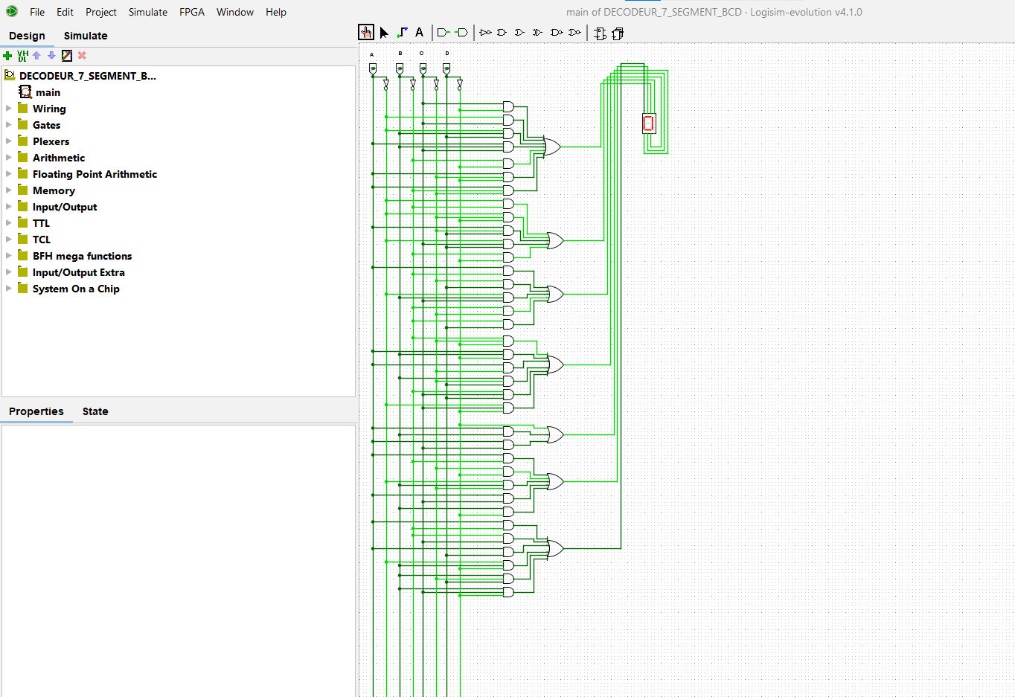
Task: Open the Simulate menu
Action: point(148,12)
